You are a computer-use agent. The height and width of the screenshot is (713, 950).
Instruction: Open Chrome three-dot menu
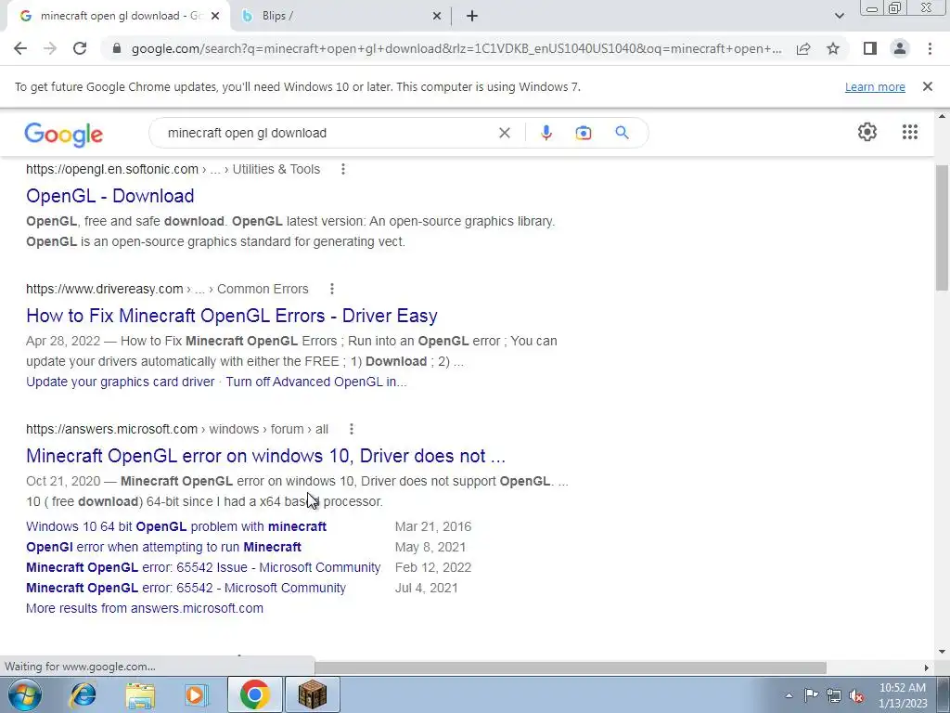tap(930, 48)
